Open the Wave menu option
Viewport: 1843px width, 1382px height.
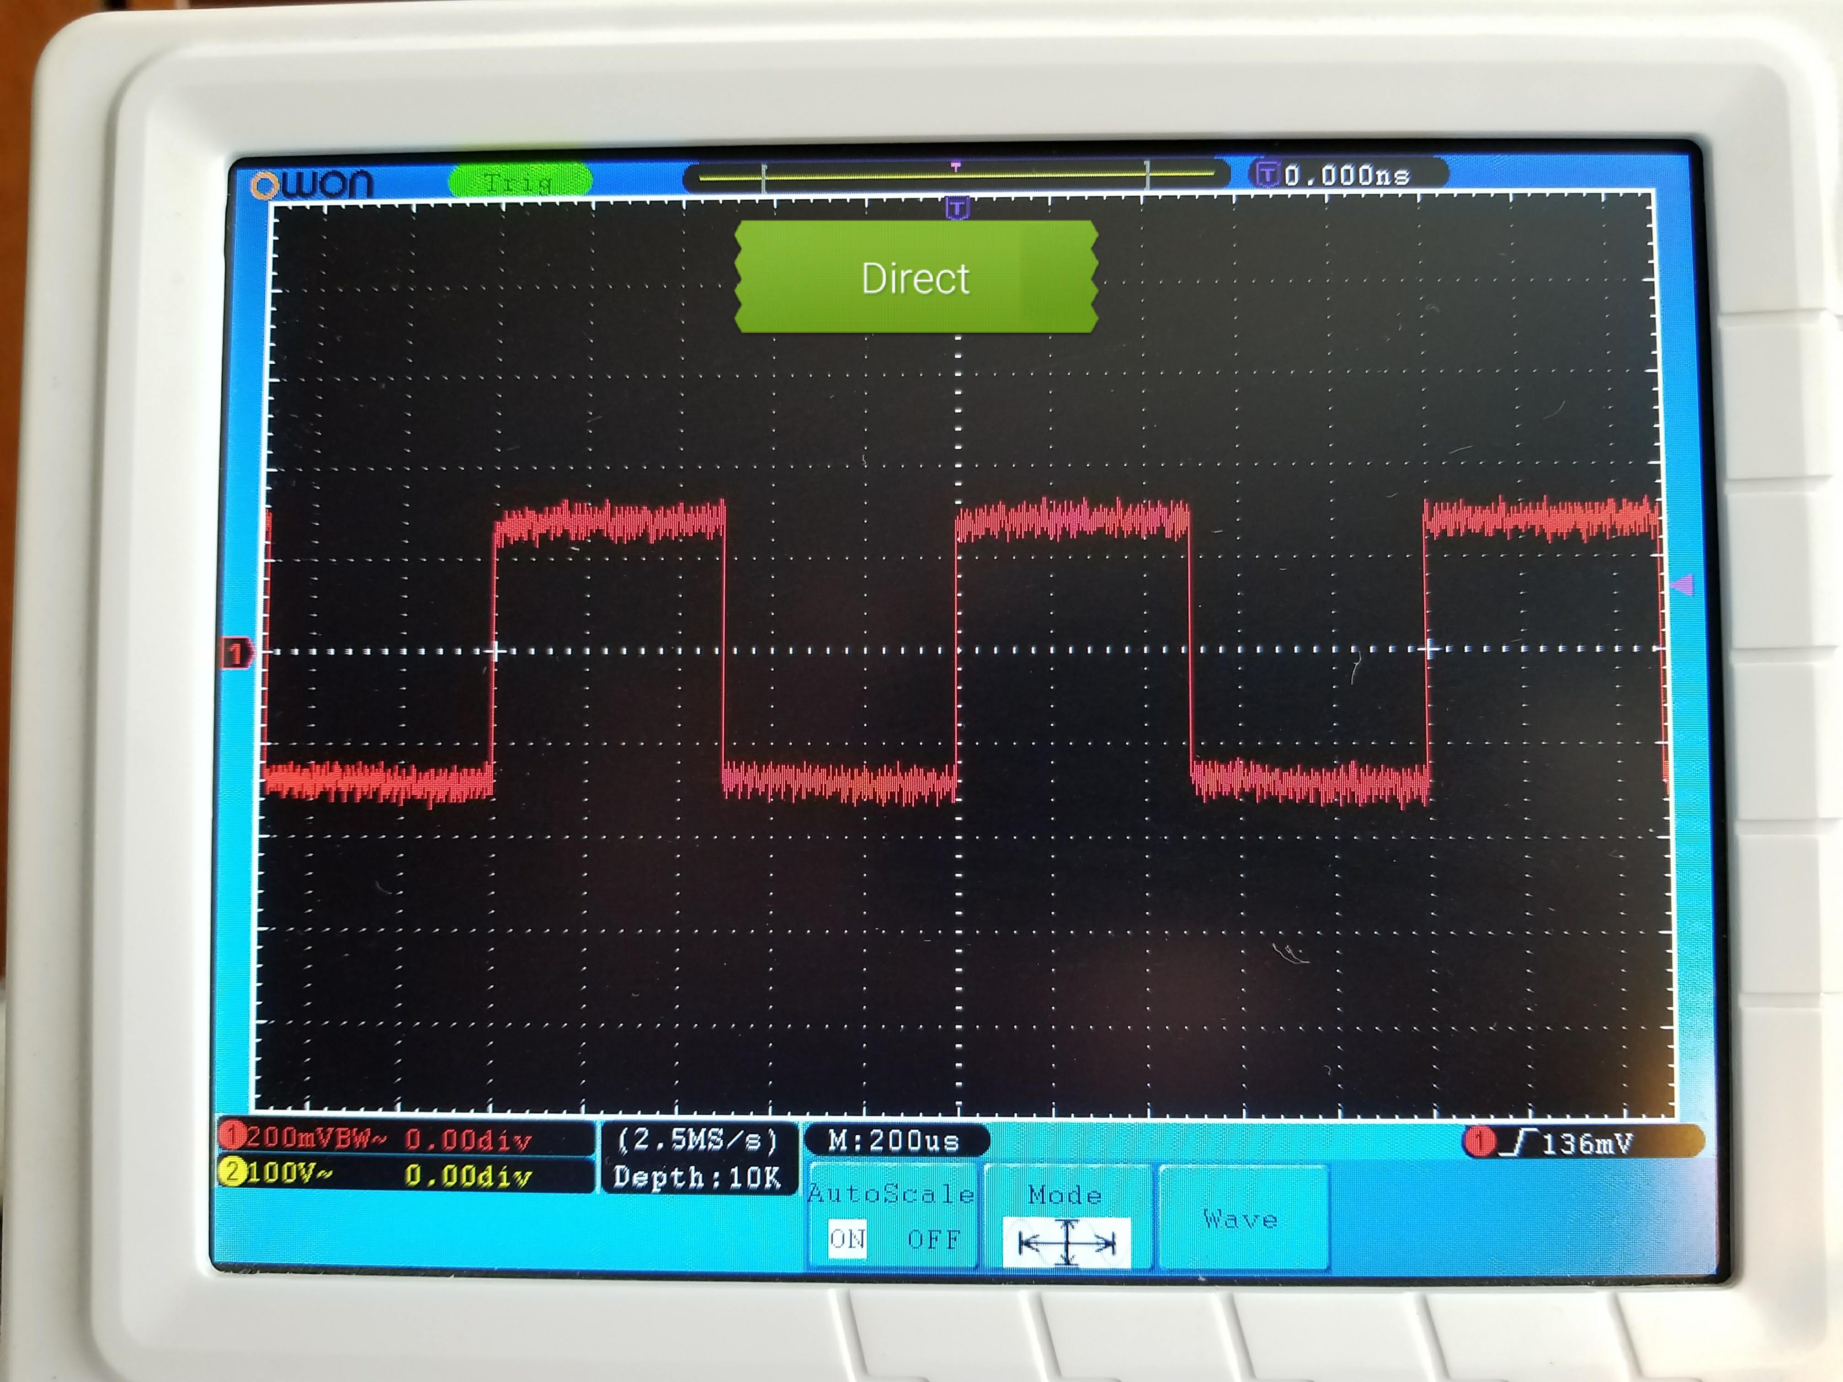point(1241,1220)
